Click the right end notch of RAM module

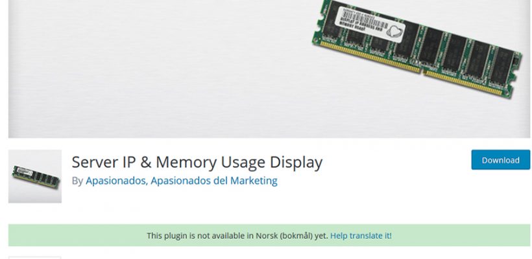click(x=516, y=69)
